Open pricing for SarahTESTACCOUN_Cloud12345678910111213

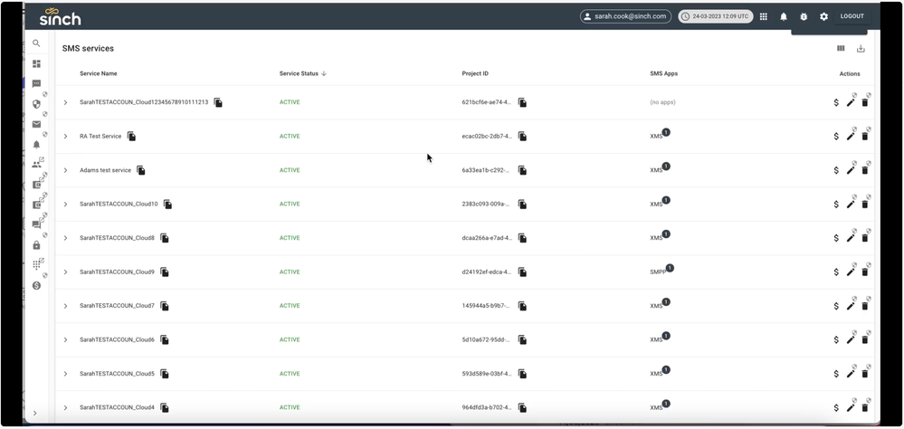tap(836, 102)
